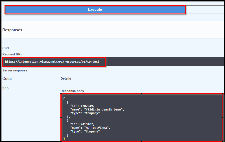Click the Details column header
The image size is (225, 142).
66,78
